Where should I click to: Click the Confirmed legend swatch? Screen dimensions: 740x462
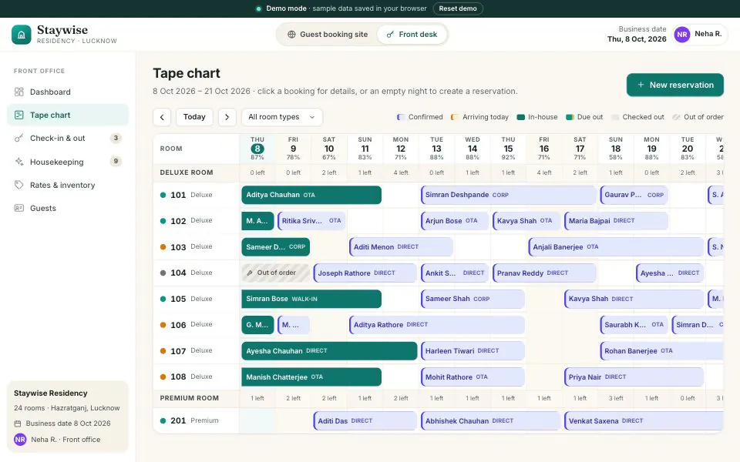[x=401, y=117]
